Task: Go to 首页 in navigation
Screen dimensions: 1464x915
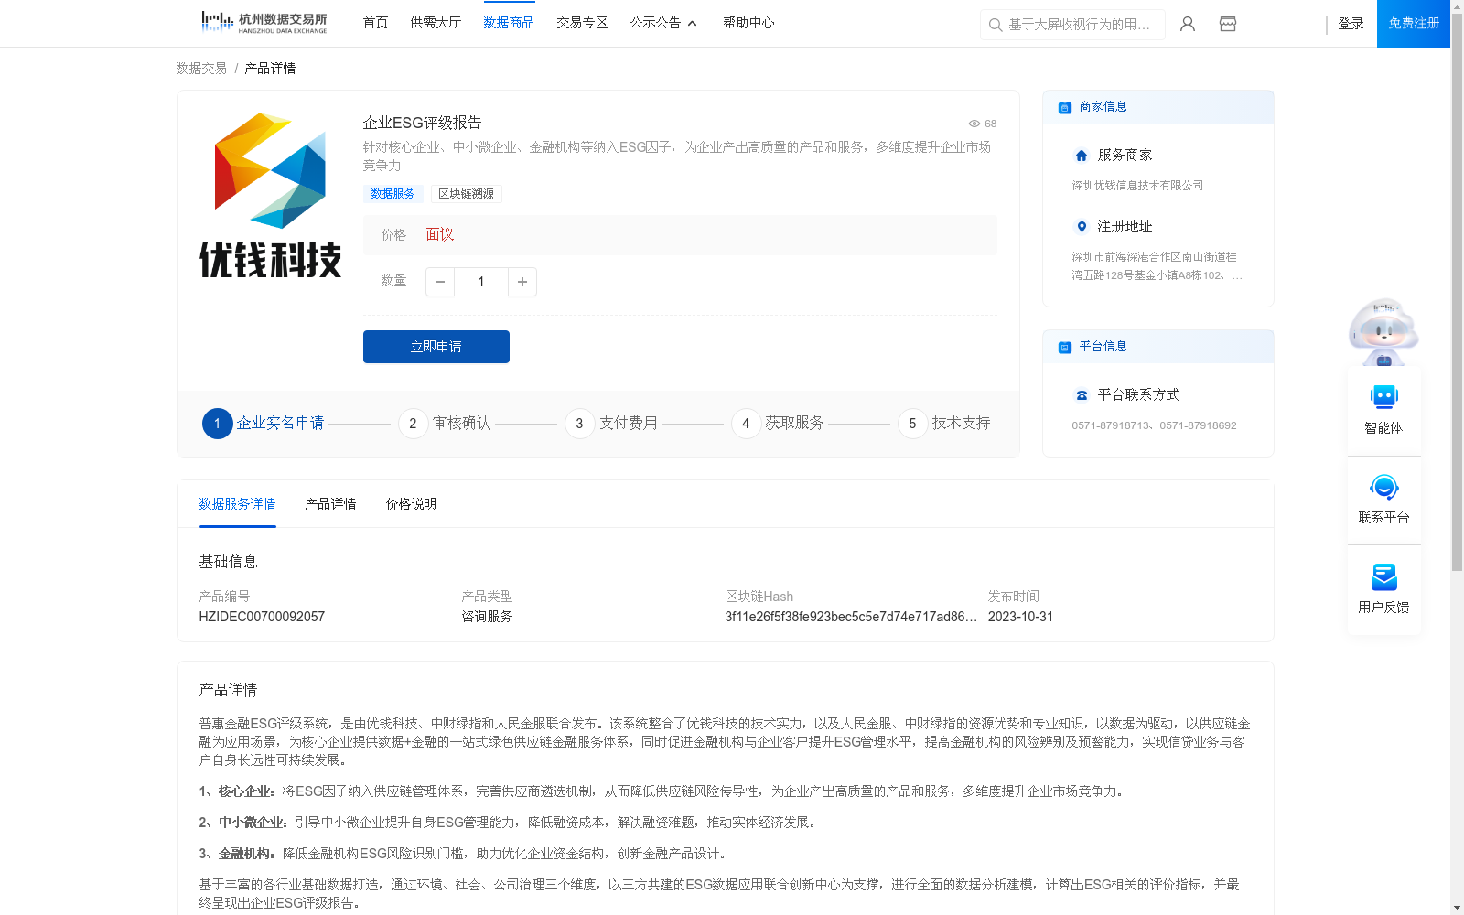Action: 375,23
